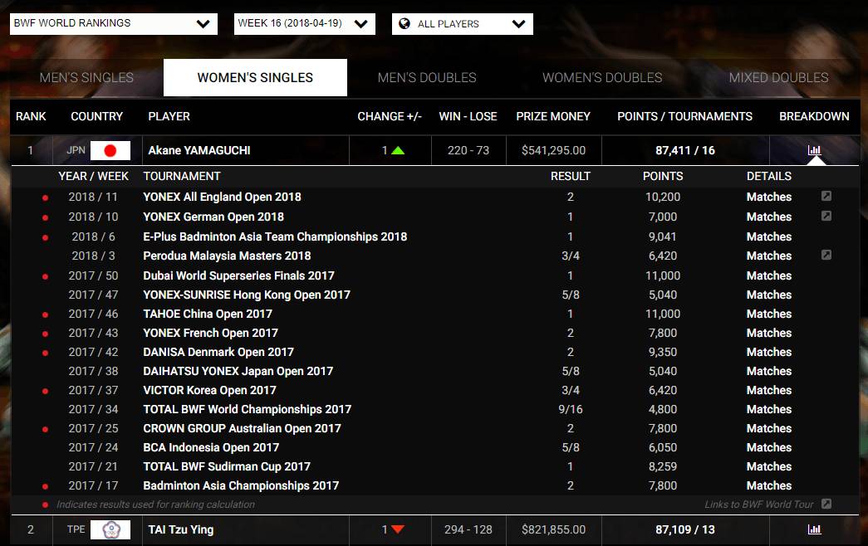The height and width of the screenshot is (546, 868).
Task: Click the TAHOE China Open 2017 tournament name
Action: (x=208, y=314)
